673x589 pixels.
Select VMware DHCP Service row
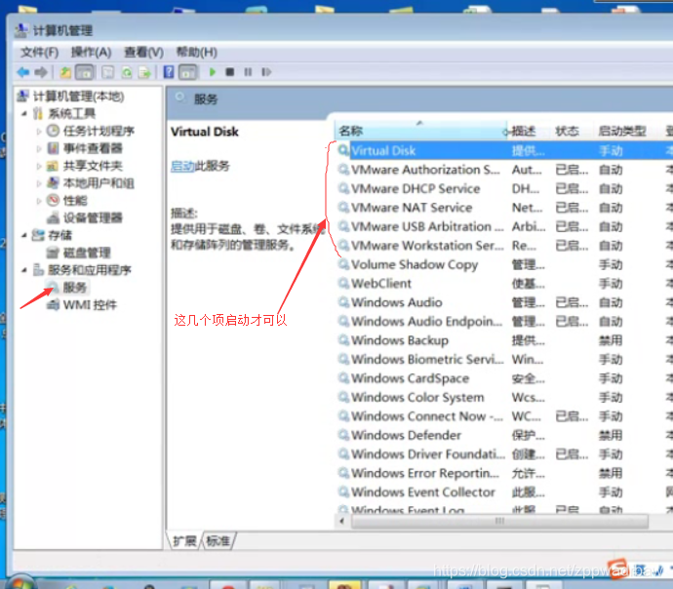(x=504, y=189)
